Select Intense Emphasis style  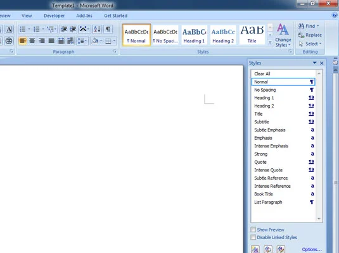(283, 146)
